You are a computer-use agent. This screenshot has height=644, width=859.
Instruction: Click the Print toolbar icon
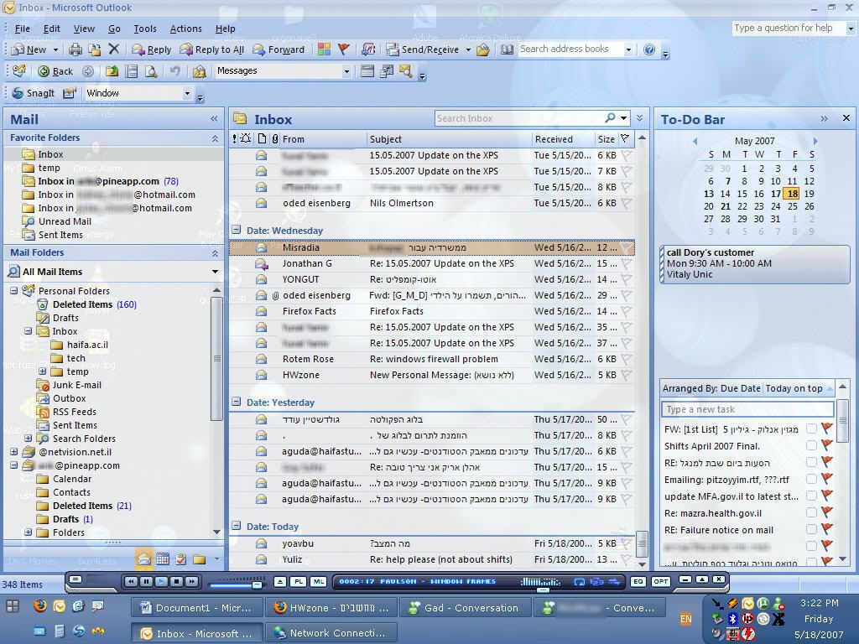pyautogui.click(x=75, y=49)
